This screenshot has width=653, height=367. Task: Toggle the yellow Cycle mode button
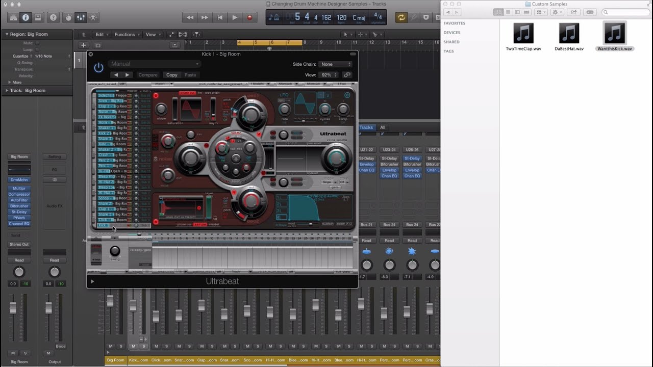tap(401, 17)
